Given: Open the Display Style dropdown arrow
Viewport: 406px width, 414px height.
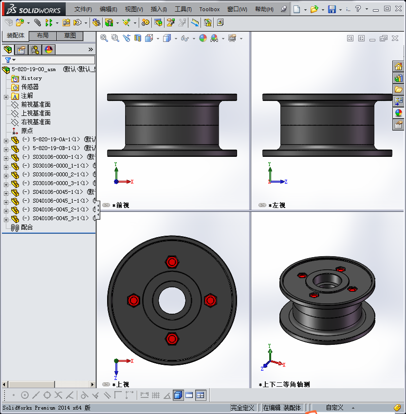Looking at the screenshot, I should [176, 39].
